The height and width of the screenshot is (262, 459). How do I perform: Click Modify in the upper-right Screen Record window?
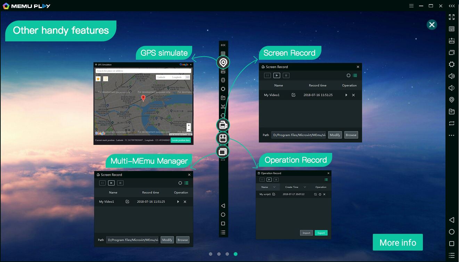335,135
